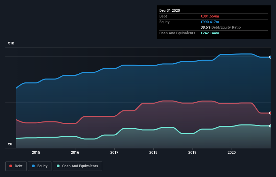Select the Equity endpoint marker at Dec 2020

[x=270, y=57]
